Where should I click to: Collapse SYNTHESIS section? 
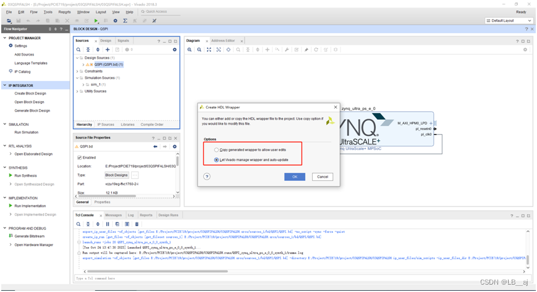[5, 168]
